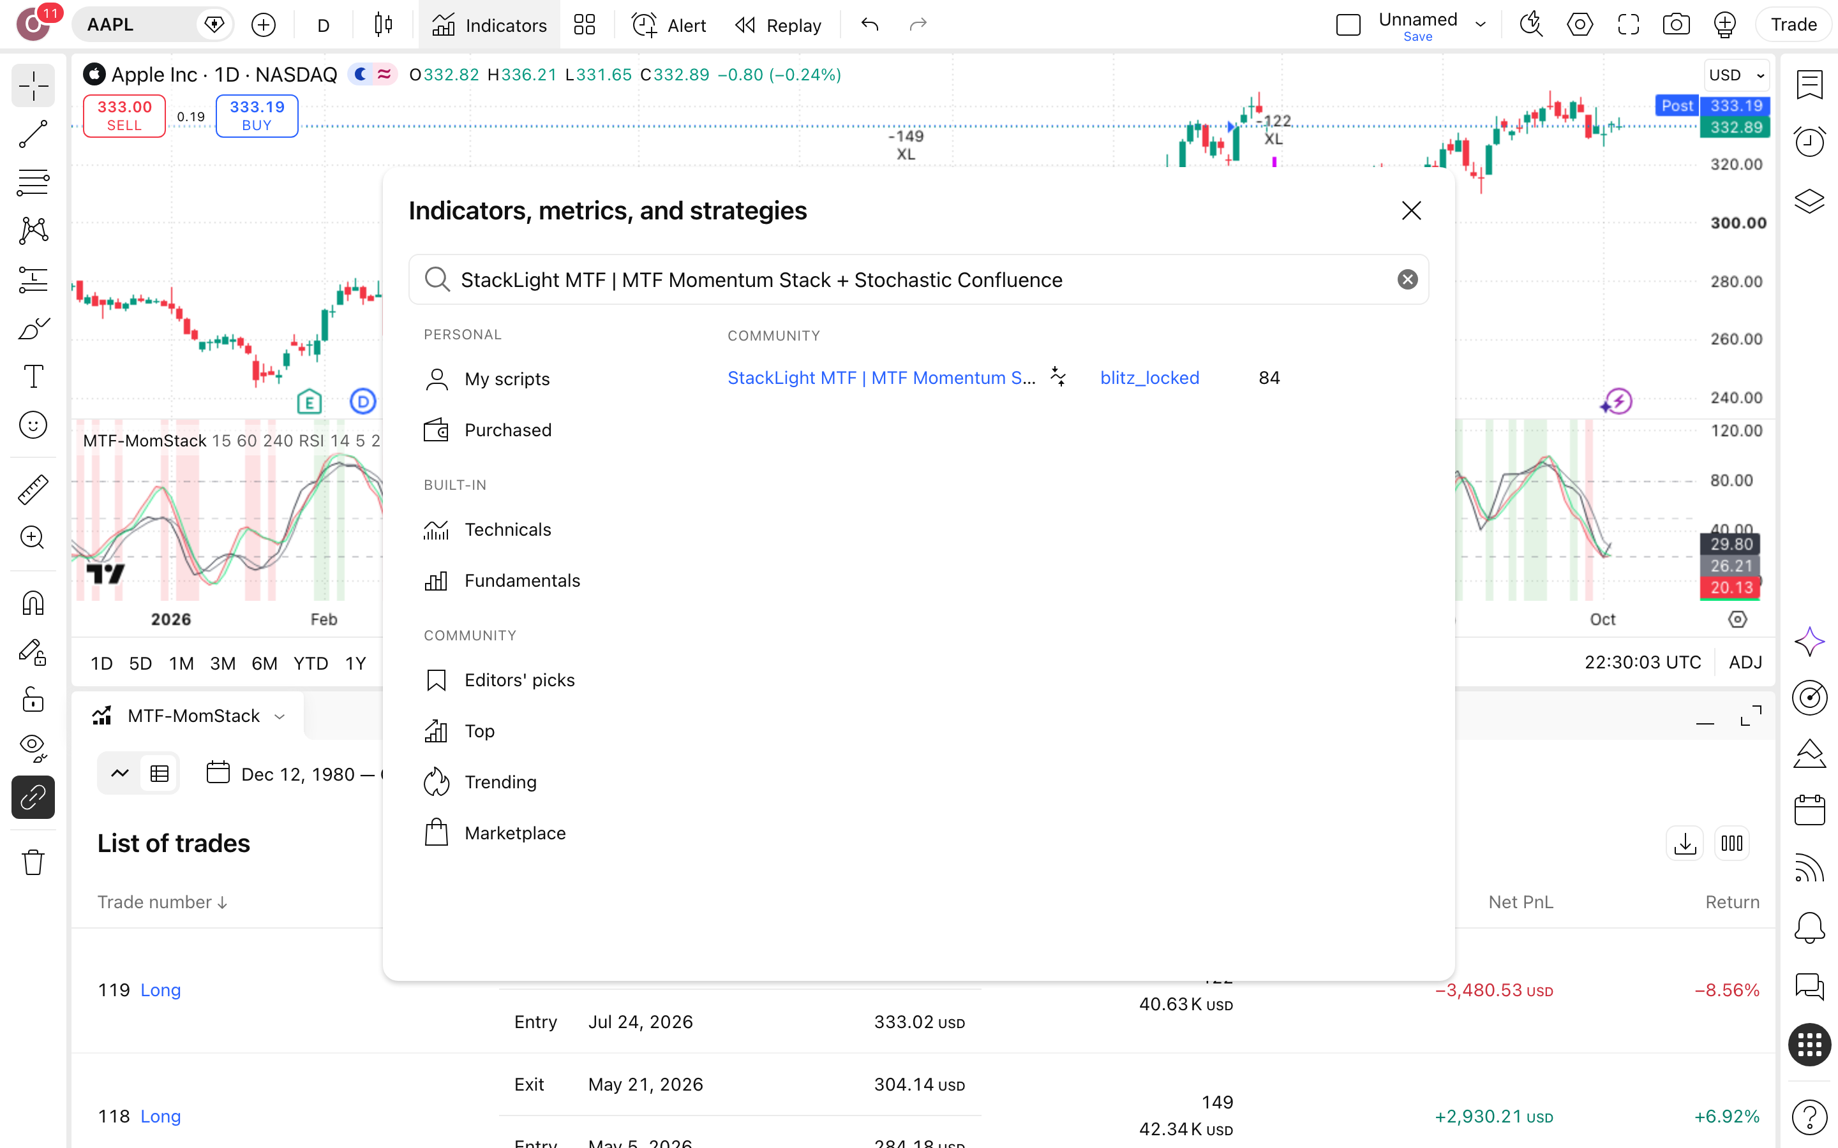Viewport: 1838px width, 1148px height.
Task: Select the Technicals category
Action: click(x=487, y=530)
